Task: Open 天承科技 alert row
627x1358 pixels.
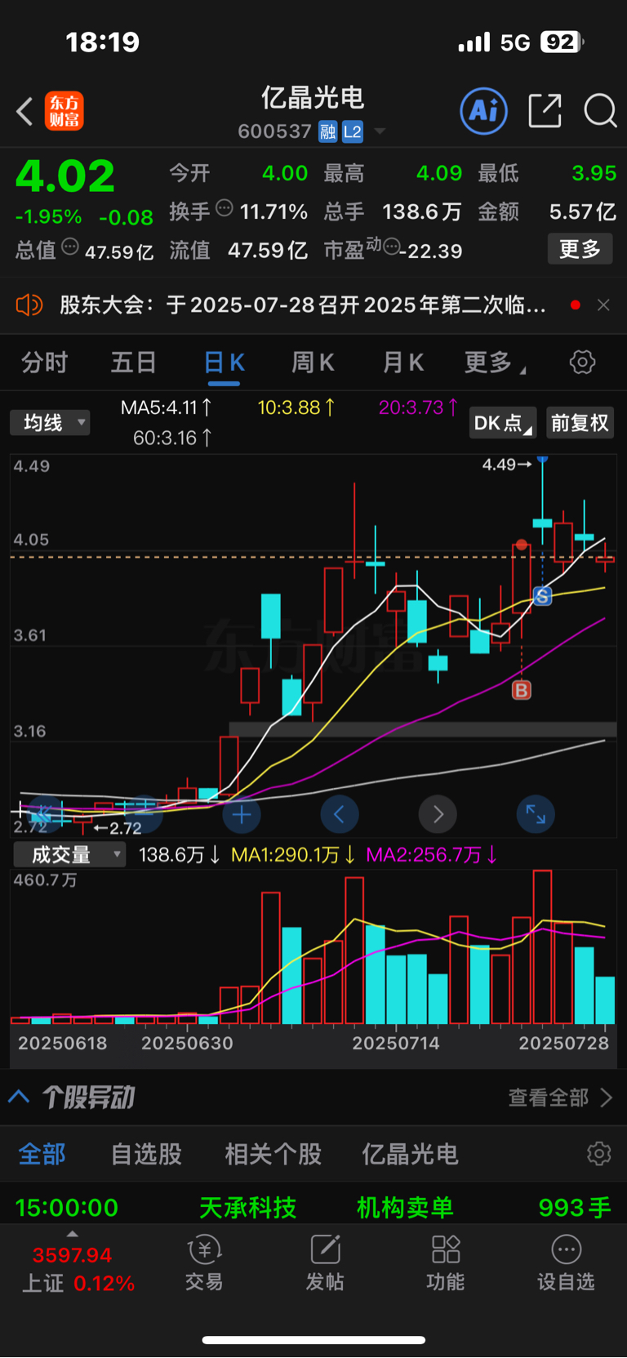Action: tap(313, 1207)
